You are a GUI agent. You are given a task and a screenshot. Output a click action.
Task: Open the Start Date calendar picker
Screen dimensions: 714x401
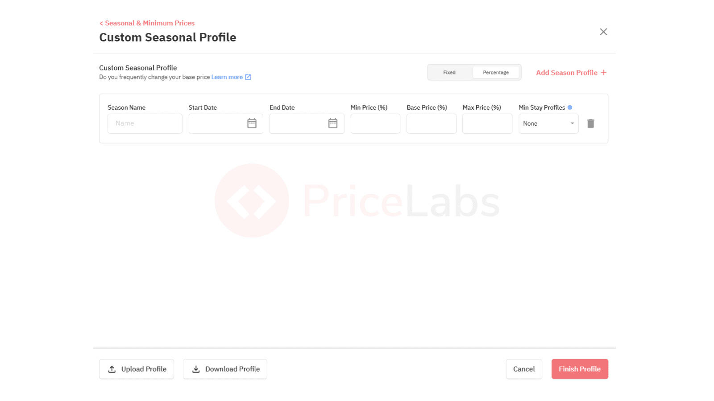[x=252, y=123]
